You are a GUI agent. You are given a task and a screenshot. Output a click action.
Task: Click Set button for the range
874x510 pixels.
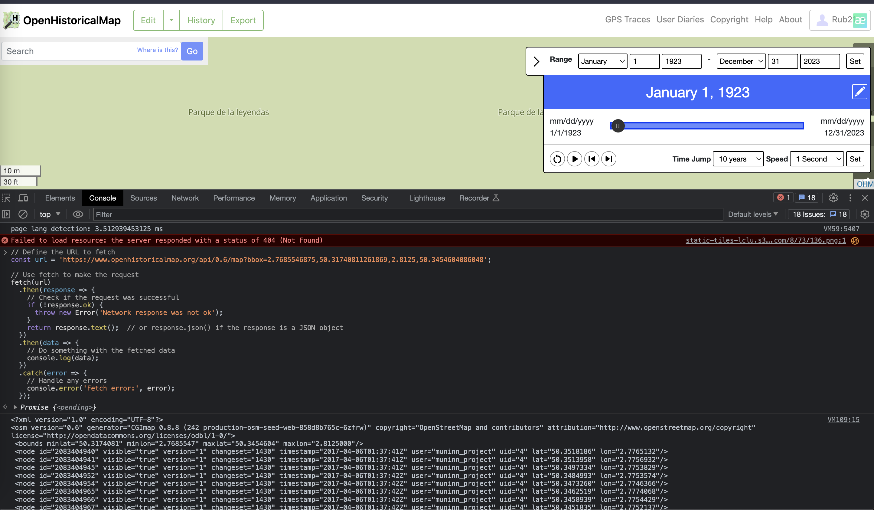[855, 61]
